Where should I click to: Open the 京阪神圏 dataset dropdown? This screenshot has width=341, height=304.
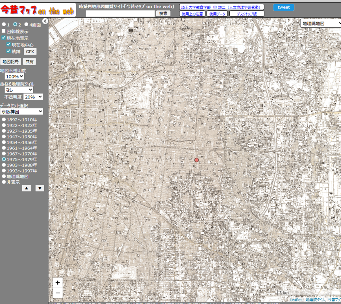point(22,111)
